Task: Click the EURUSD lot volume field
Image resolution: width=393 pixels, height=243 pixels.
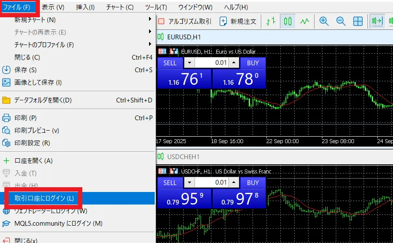Action: [211, 63]
